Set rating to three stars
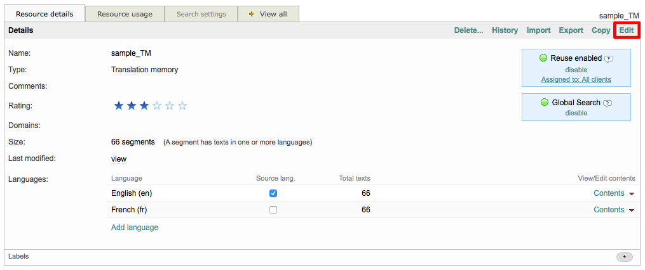This screenshot has width=645, height=270. point(144,106)
